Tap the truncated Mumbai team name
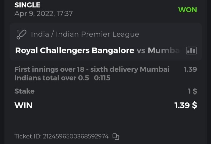 164,51
